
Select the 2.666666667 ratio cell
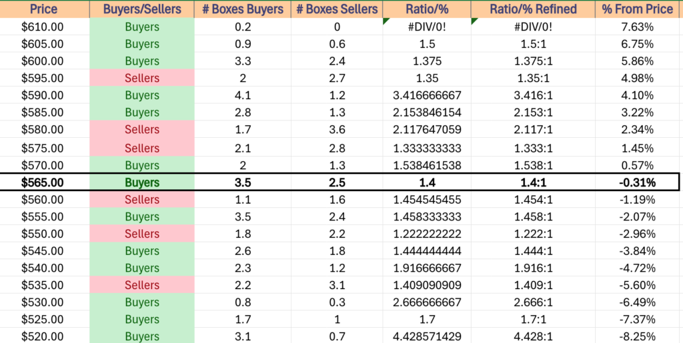click(427, 302)
